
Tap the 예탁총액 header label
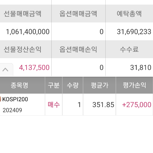(x=129, y=14)
